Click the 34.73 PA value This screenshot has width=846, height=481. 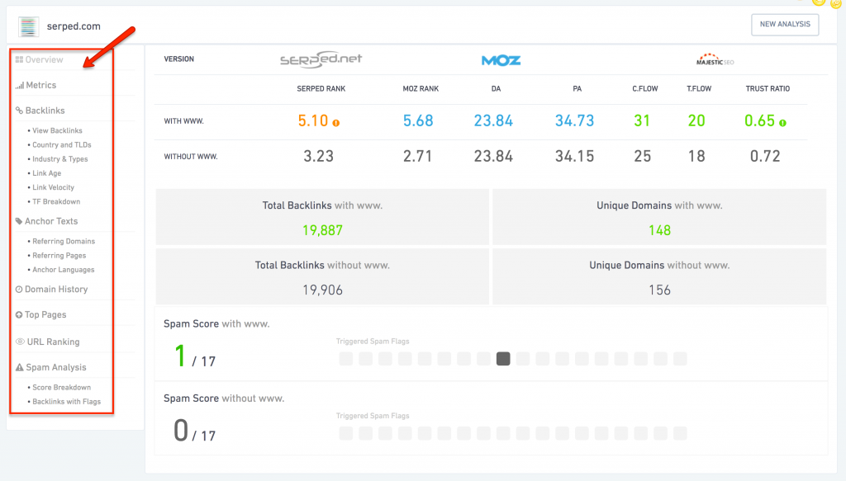tap(575, 120)
